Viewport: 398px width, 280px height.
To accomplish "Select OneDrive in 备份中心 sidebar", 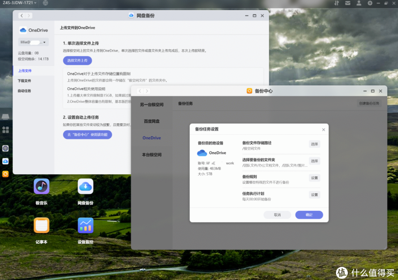I will click(152, 138).
